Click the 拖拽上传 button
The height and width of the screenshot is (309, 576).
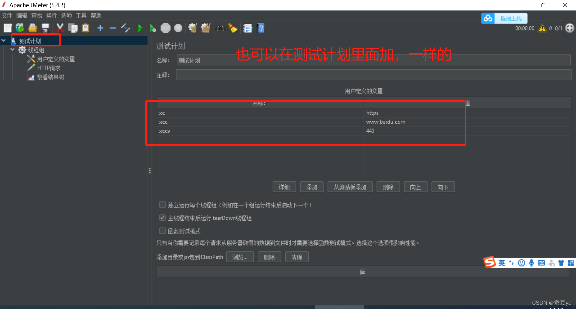point(511,18)
